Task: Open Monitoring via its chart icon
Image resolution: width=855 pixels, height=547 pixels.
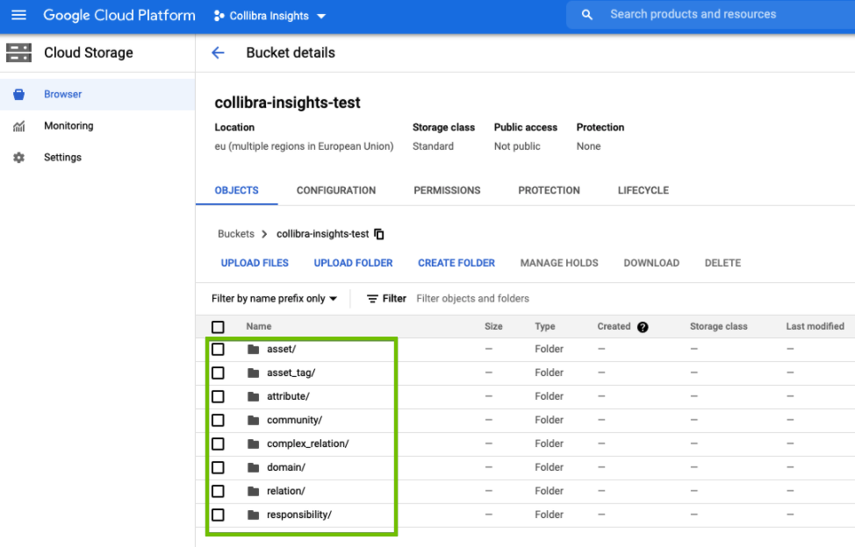Action: [x=18, y=126]
